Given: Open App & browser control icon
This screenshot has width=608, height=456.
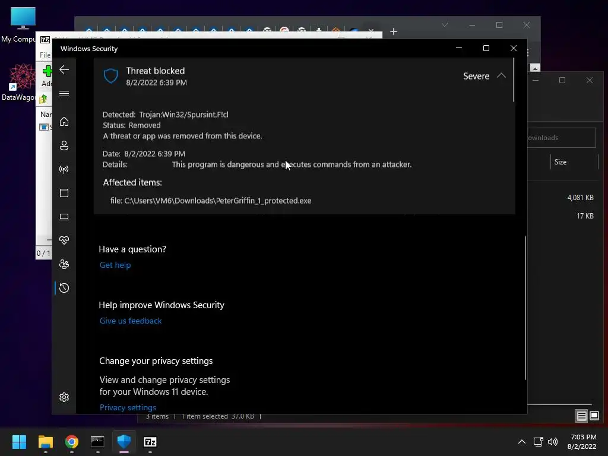Looking at the screenshot, I should (64, 193).
